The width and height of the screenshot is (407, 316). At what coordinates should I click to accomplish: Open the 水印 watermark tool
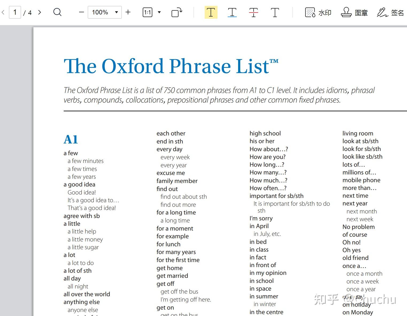pos(318,13)
